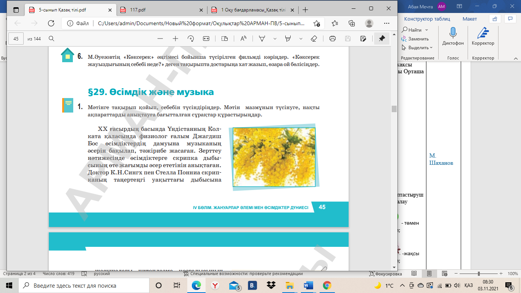Print the PDF using printer icon
The image size is (521, 293).
[x=332, y=39]
